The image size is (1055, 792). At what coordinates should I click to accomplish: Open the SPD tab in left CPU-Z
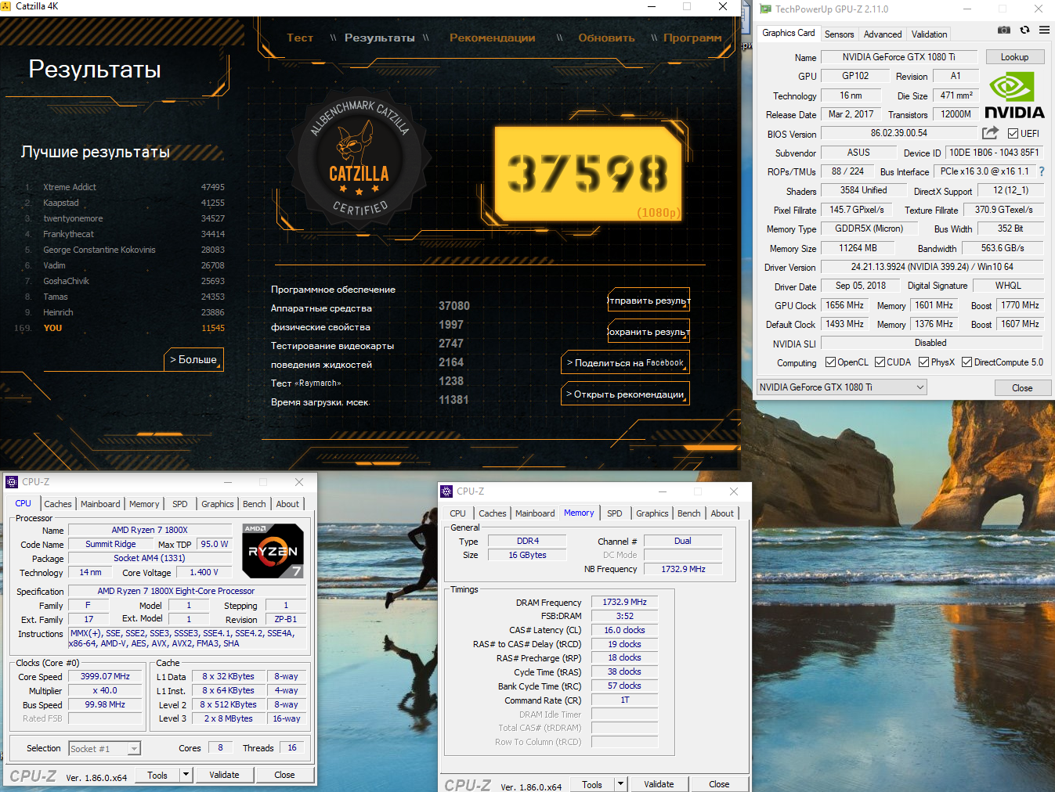[x=180, y=504]
